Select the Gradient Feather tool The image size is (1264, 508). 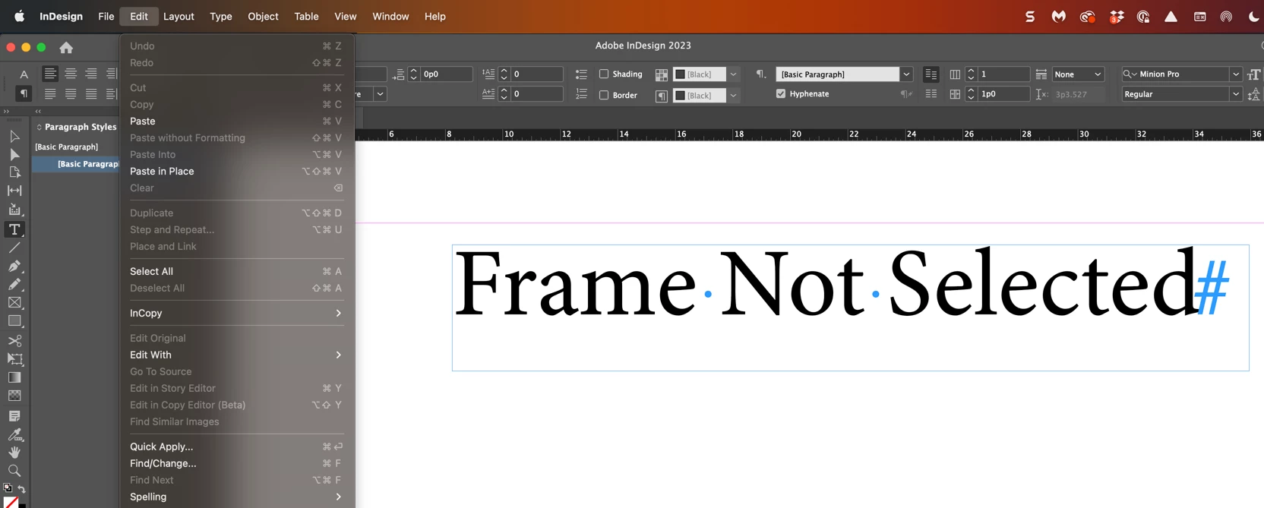(x=14, y=396)
